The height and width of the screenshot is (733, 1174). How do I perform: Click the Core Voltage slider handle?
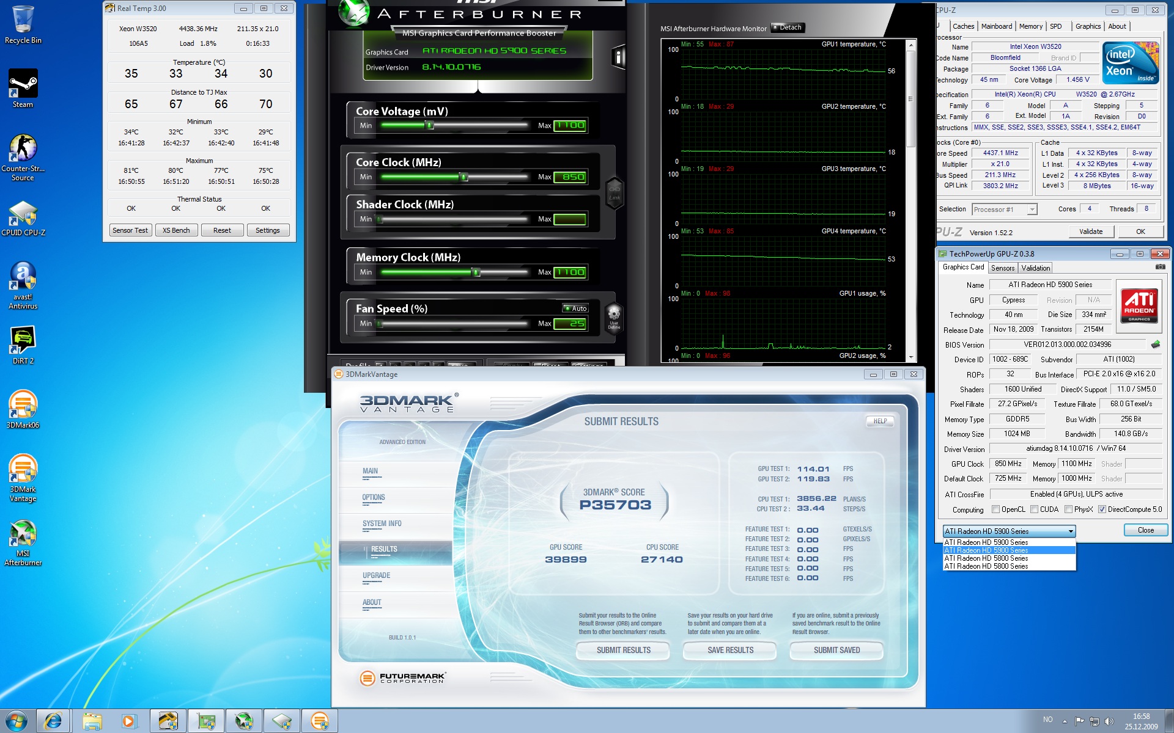click(430, 125)
